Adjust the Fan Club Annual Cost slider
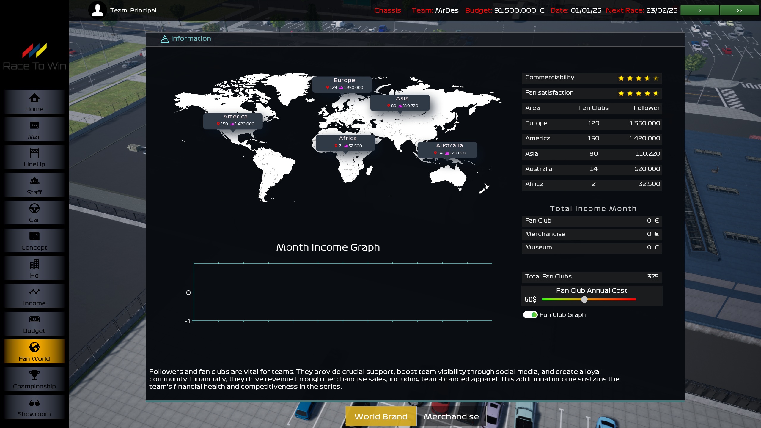Image resolution: width=761 pixels, height=428 pixels. (x=584, y=300)
